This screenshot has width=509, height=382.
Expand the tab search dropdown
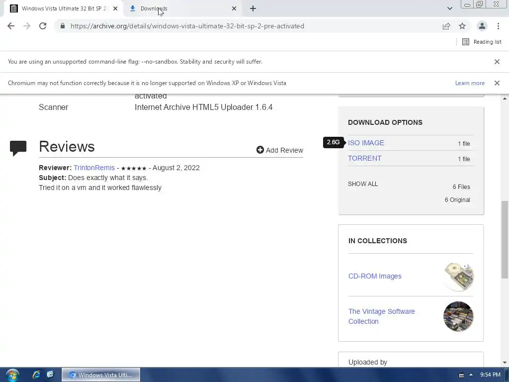coord(449,9)
